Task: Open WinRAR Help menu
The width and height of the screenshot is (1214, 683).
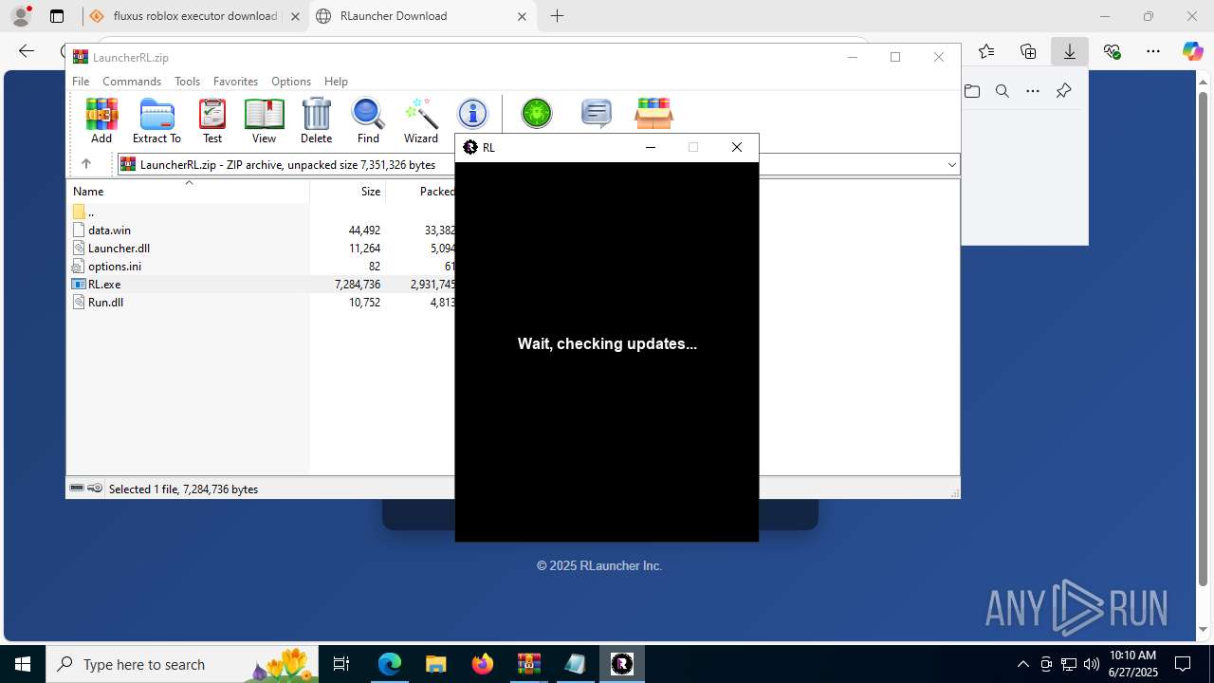Action: coord(336,82)
